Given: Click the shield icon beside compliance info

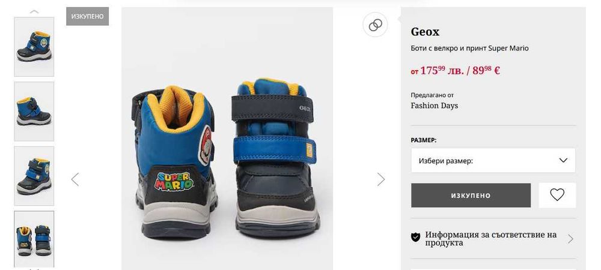Looking at the screenshot, I should [415, 238].
